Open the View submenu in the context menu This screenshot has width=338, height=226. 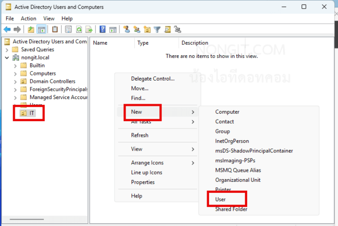[x=157, y=149]
